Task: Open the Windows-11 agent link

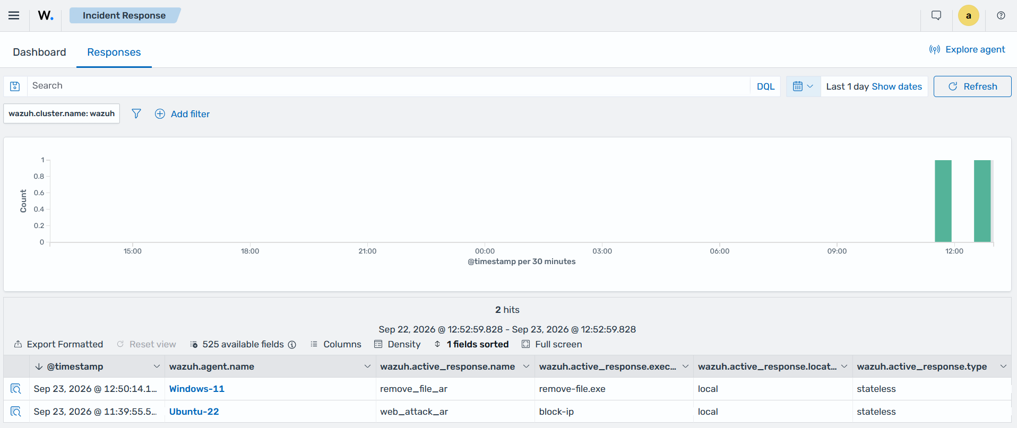Action: pos(197,389)
